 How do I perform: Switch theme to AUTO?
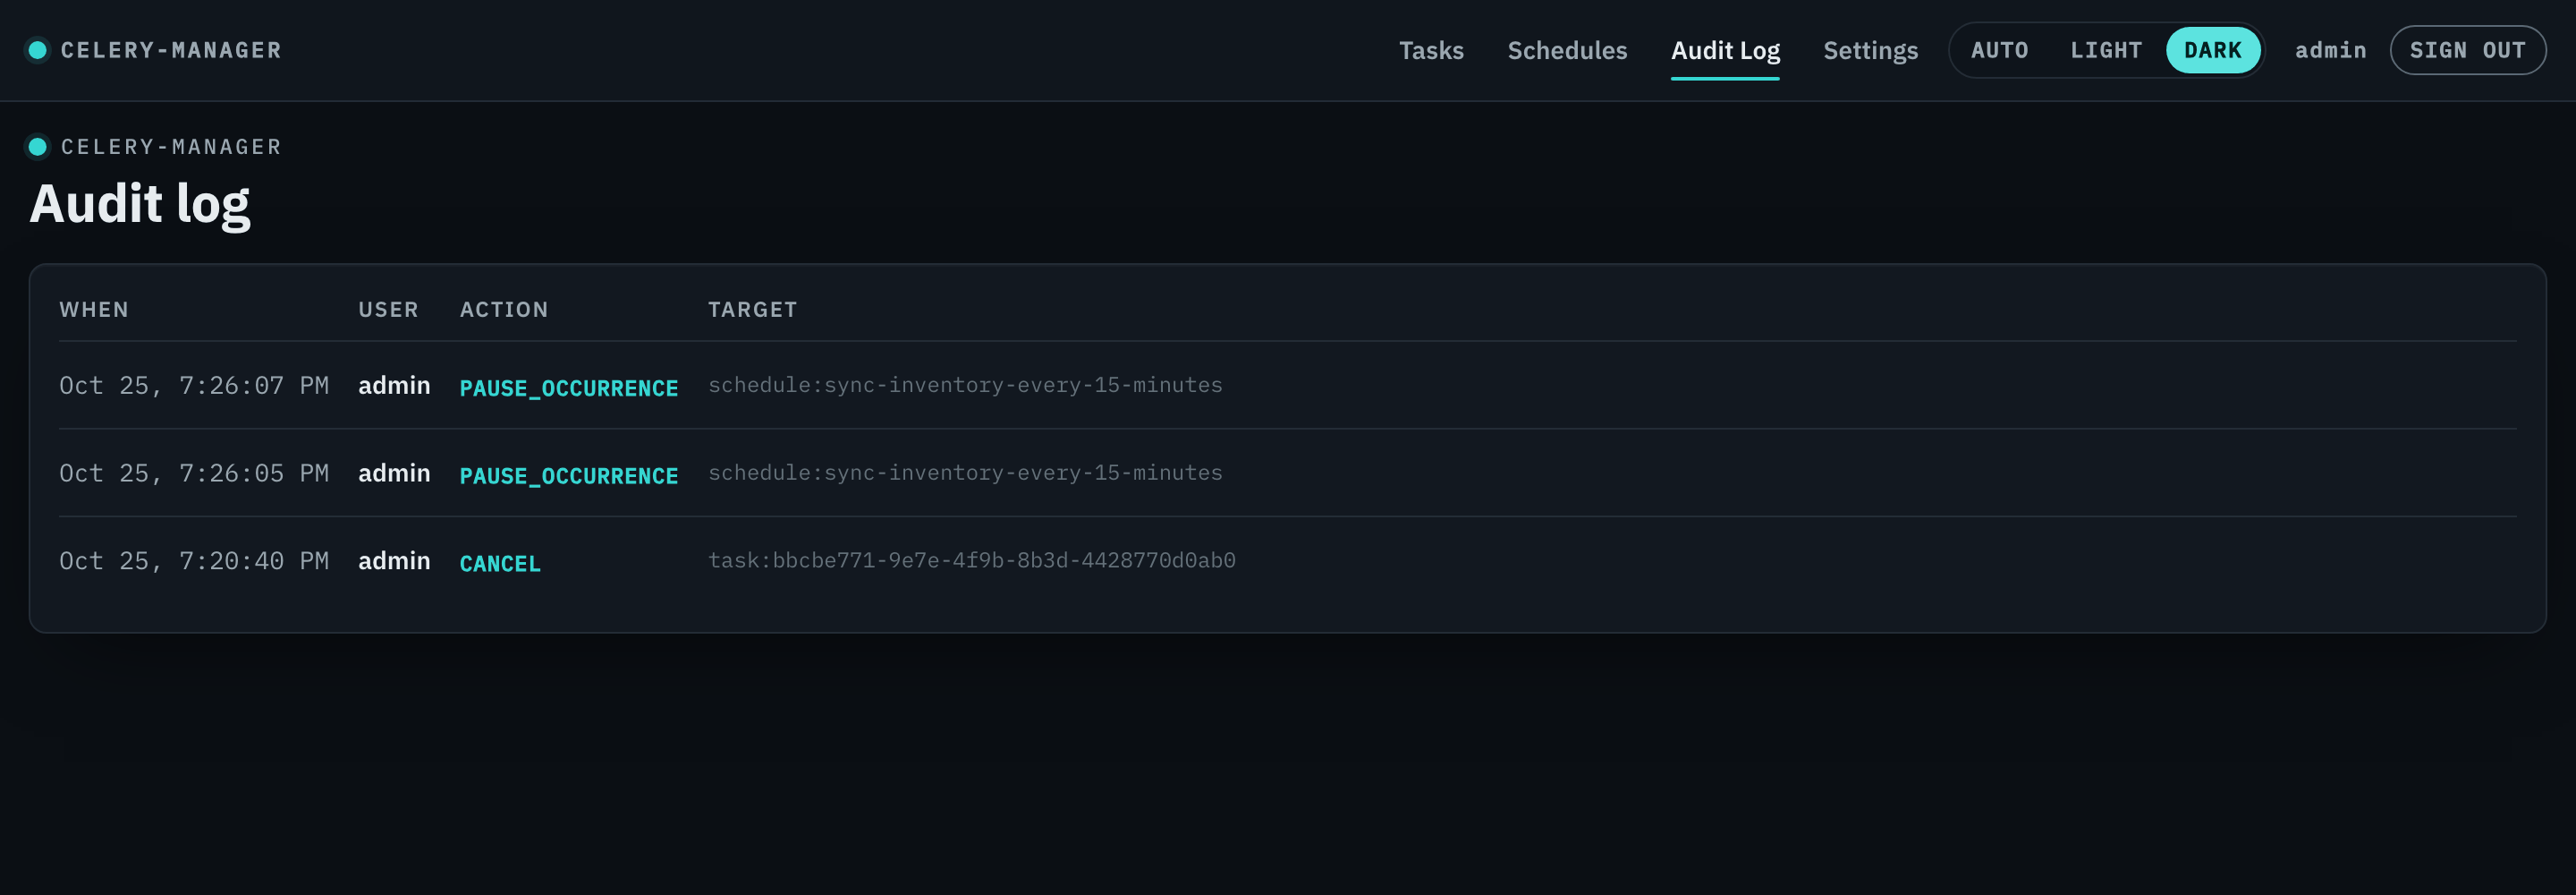point(1999,50)
